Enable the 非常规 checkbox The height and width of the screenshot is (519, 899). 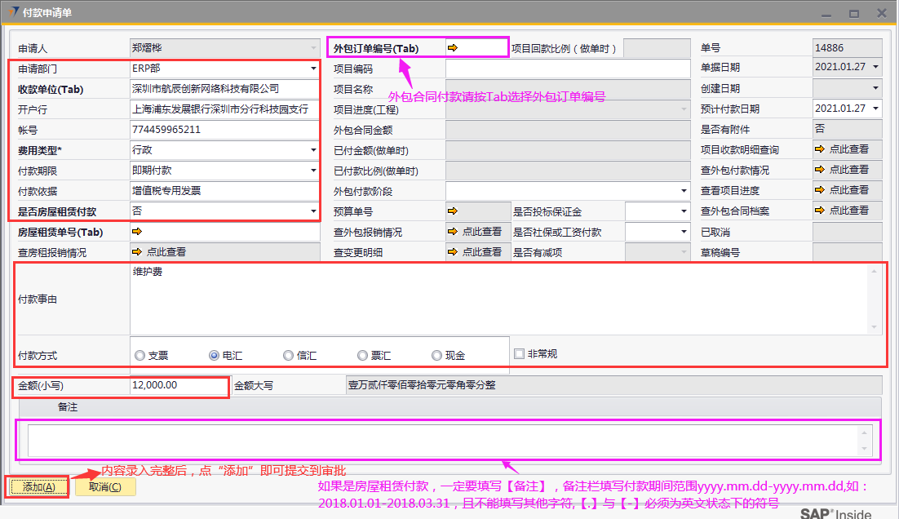coord(520,354)
